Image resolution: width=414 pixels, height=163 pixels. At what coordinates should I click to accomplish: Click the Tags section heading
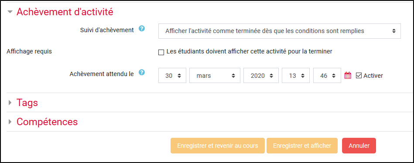27,103
